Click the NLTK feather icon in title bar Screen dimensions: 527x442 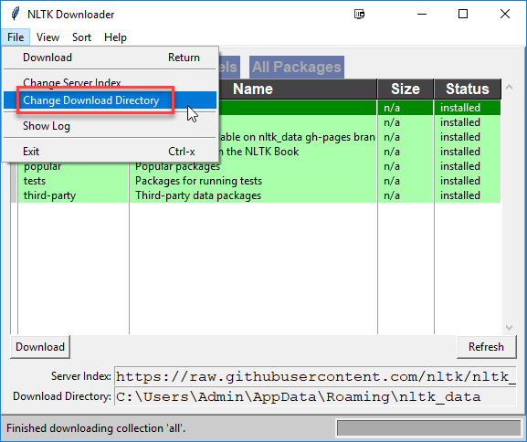(x=15, y=14)
